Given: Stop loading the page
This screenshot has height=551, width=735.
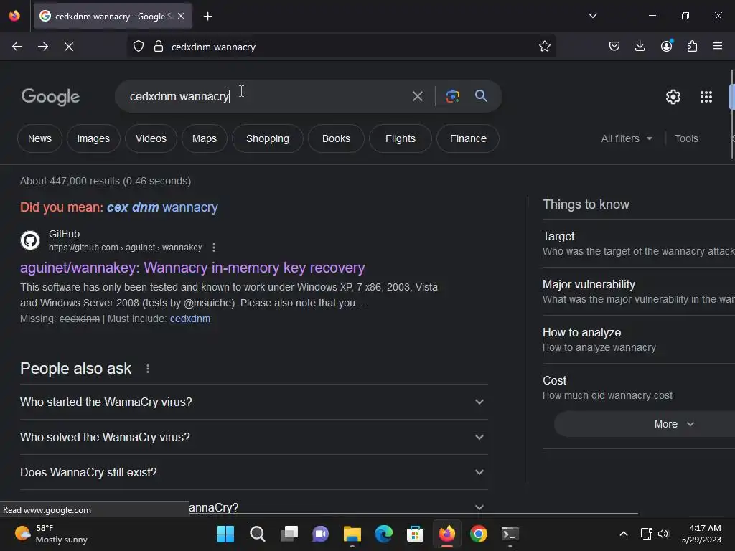Looking at the screenshot, I should coord(69,47).
